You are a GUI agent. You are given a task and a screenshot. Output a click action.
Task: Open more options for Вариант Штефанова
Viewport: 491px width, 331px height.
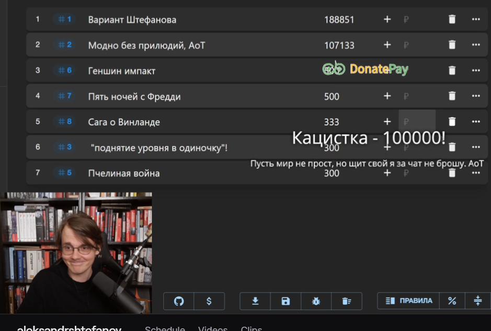[x=476, y=19]
